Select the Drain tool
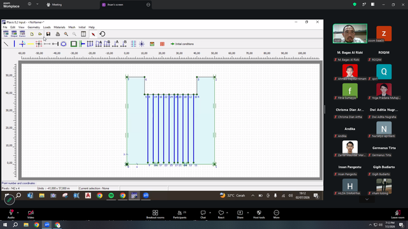This screenshot has width=408, height=229. (133, 44)
